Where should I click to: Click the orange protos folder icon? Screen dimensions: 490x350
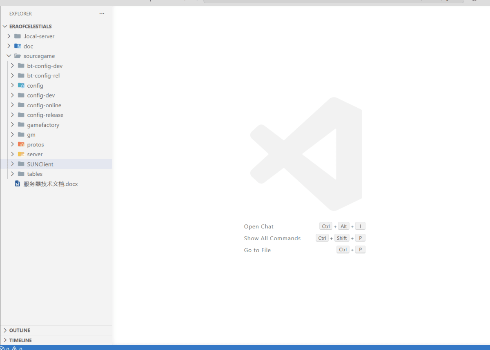(21, 144)
